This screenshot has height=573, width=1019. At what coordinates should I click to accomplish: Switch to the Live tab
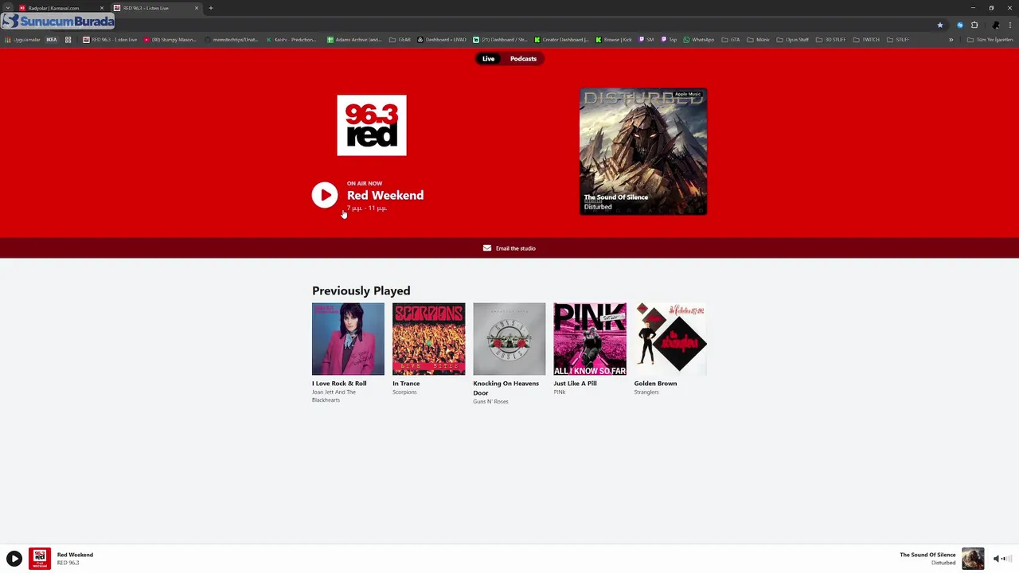tap(488, 59)
